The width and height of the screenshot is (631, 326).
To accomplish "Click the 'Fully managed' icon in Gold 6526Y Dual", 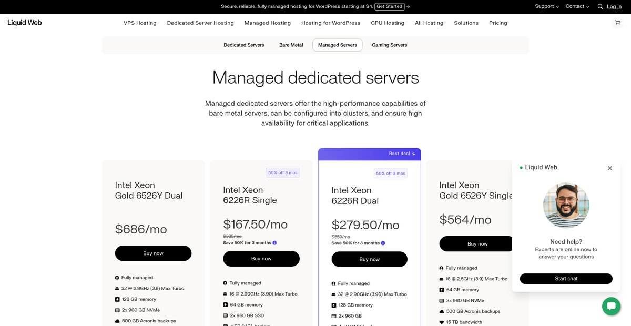I will pyautogui.click(x=117, y=278).
